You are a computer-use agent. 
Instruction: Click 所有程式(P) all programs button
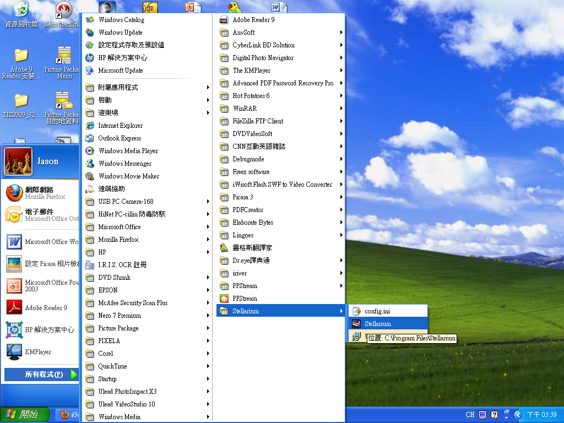pos(41,375)
